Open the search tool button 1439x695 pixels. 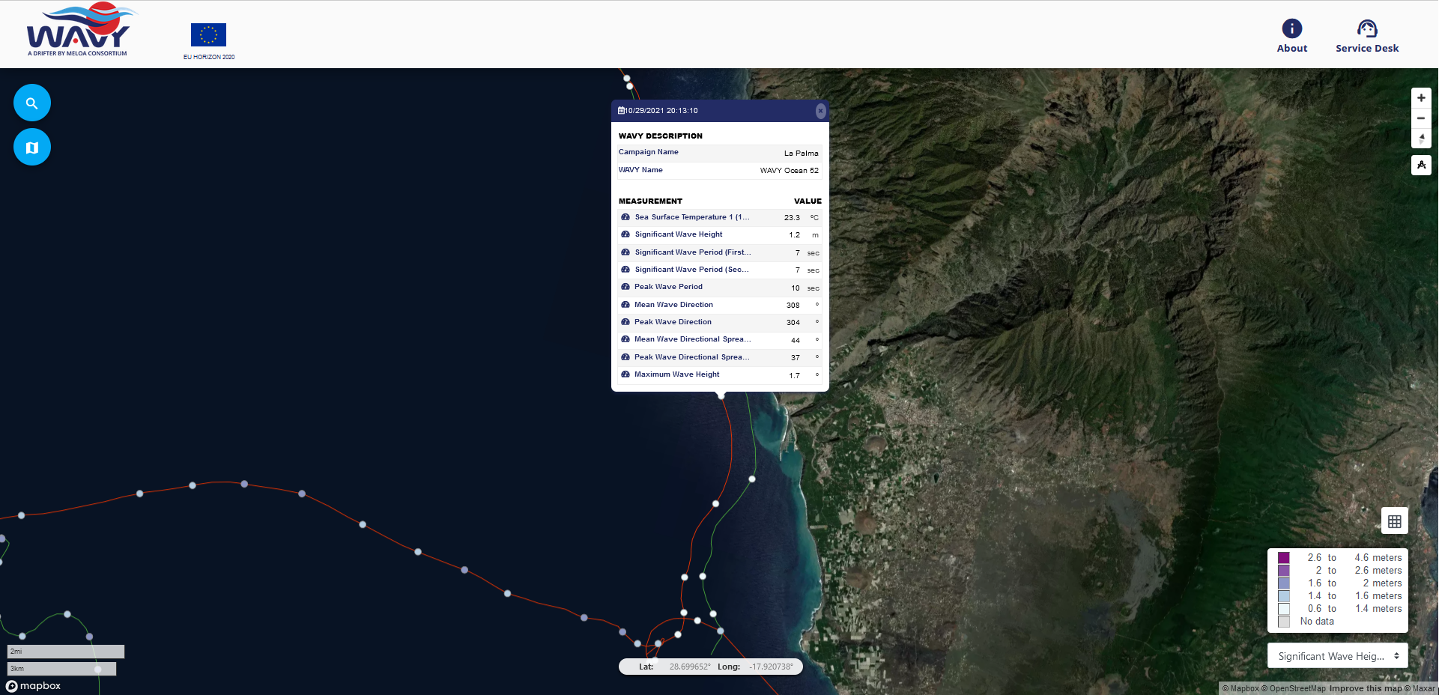pos(32,103)
